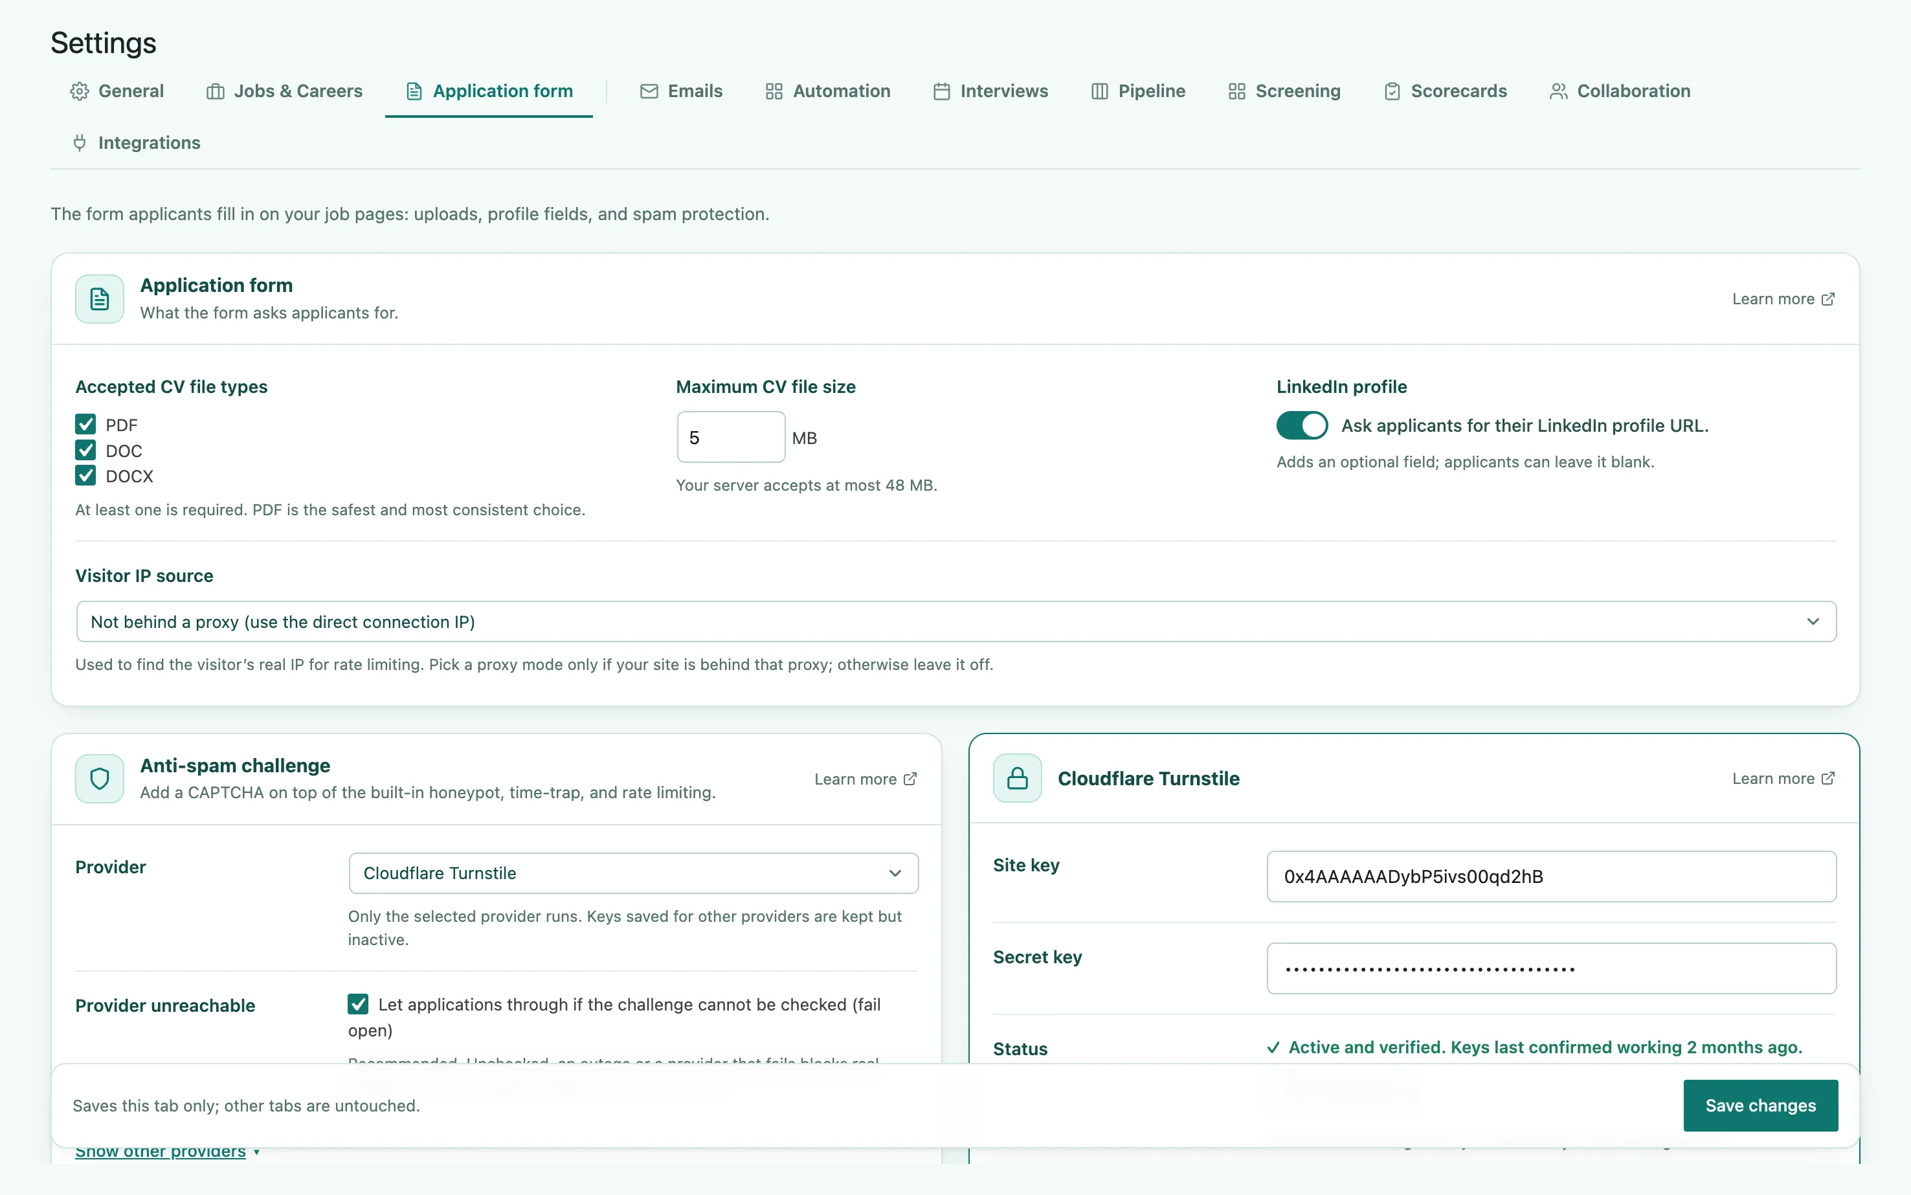Click the General gear icon
The width and height of the screenshot is (1911, 1195).
pos(79,92)
